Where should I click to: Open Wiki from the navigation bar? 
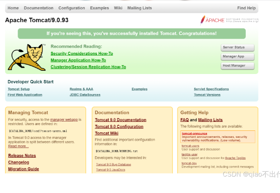coord(118,8)
